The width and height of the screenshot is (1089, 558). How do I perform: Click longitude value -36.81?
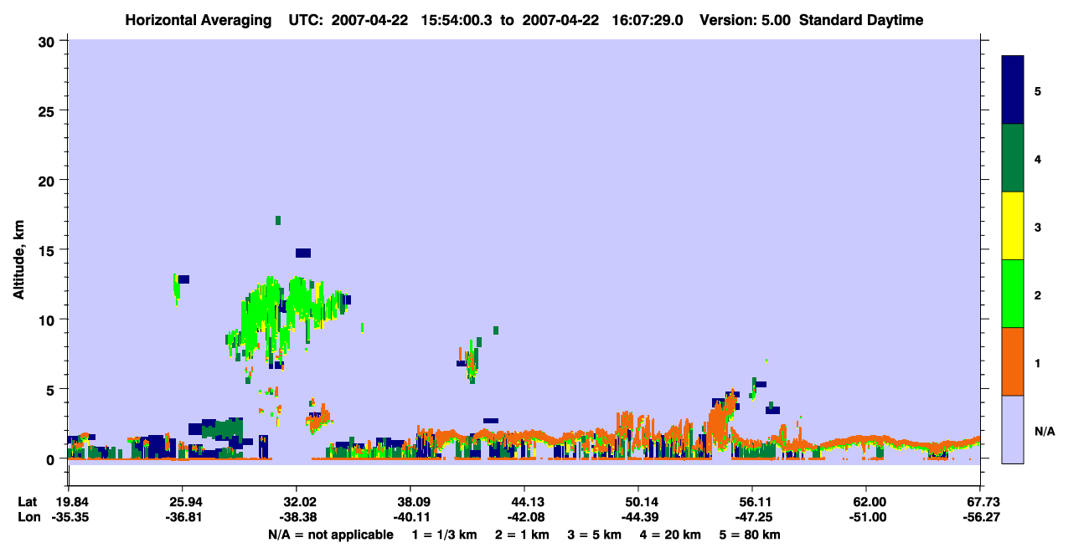point(183,518)
